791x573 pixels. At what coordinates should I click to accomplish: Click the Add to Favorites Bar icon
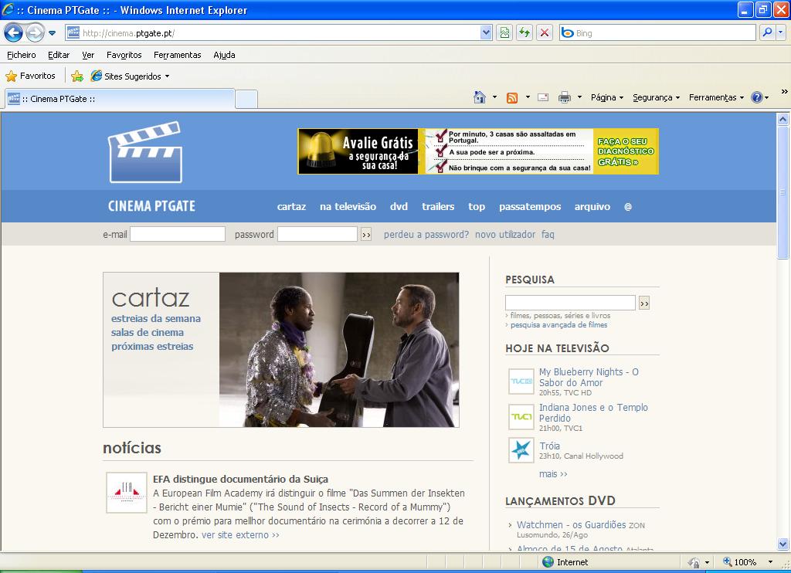[x=77, y=76]
